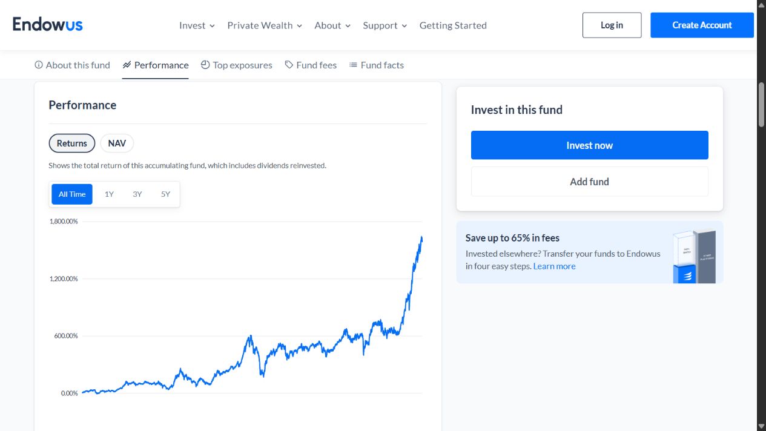Screen dimensions: 766x431
Task: Switch to the Fund facts tab
Action: (376, 65)
